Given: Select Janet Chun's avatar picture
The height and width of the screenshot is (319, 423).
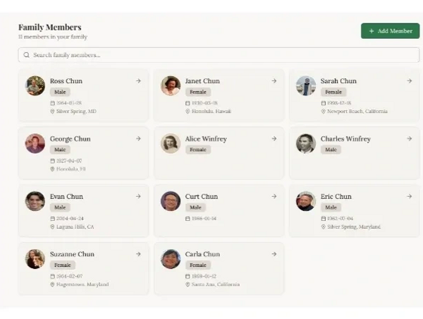Looking at the screenshot, I should 171,86.
